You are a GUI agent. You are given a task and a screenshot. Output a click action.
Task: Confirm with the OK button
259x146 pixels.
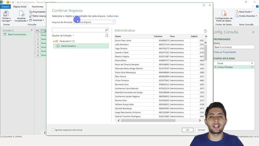(187, 130)
